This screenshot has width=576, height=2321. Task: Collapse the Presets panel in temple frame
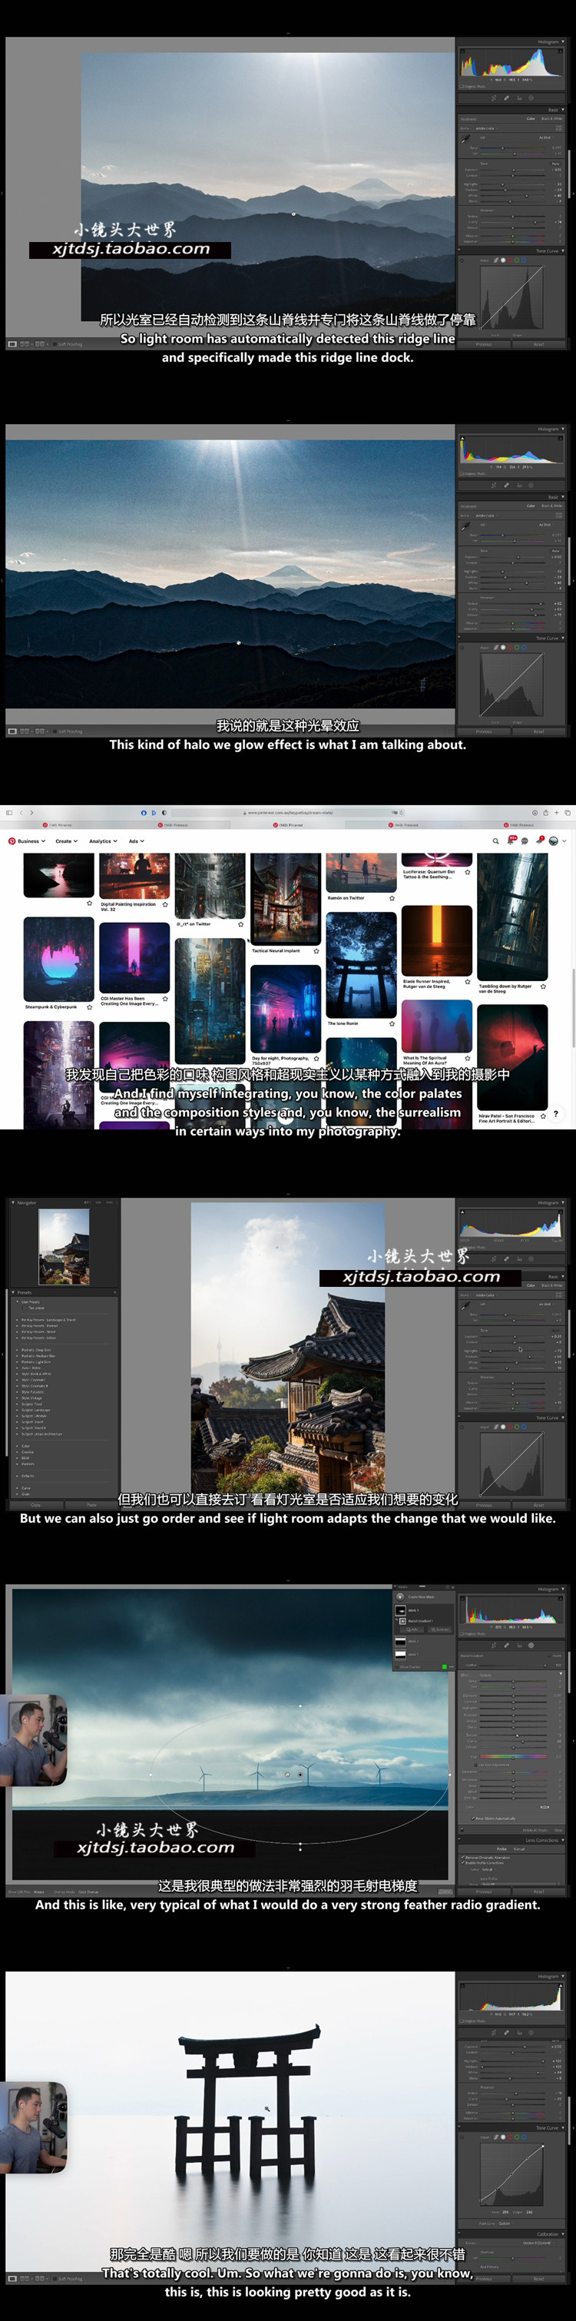click(x=12, y=1293)
